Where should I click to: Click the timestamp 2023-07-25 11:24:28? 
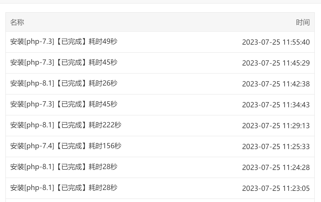[x=276, y=167]
